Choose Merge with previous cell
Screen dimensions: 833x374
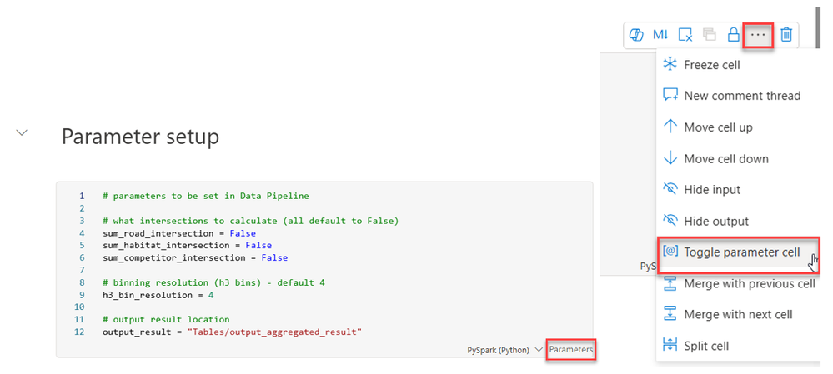click(749, 283)
